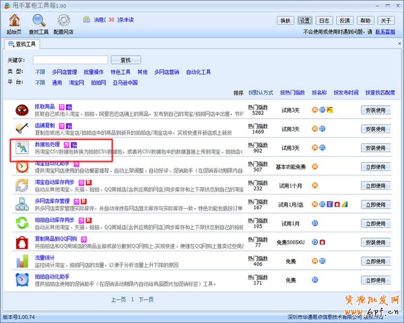Click the message envelope icon
The height and width of the screenshot is (323, 404).
[x=86, y=20]
